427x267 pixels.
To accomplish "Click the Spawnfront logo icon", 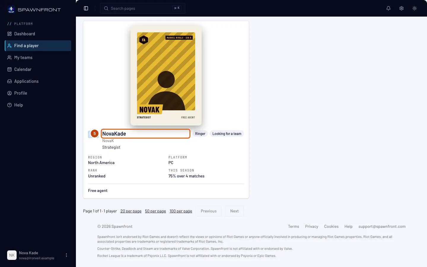I will pyautogui.click(x=11, y=9).
